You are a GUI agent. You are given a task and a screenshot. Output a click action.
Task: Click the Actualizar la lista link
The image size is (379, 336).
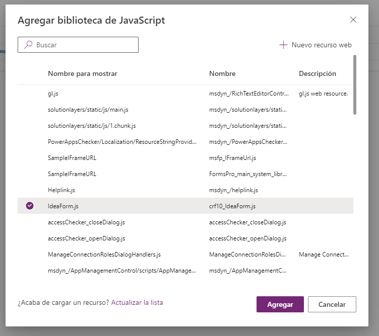137,302
